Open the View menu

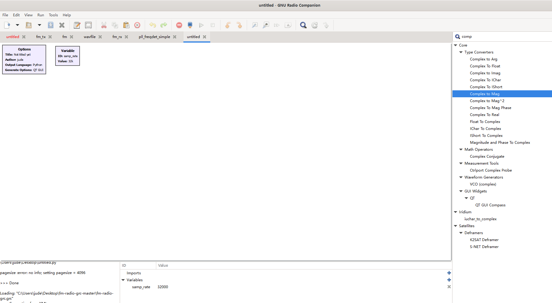[28, 15]
